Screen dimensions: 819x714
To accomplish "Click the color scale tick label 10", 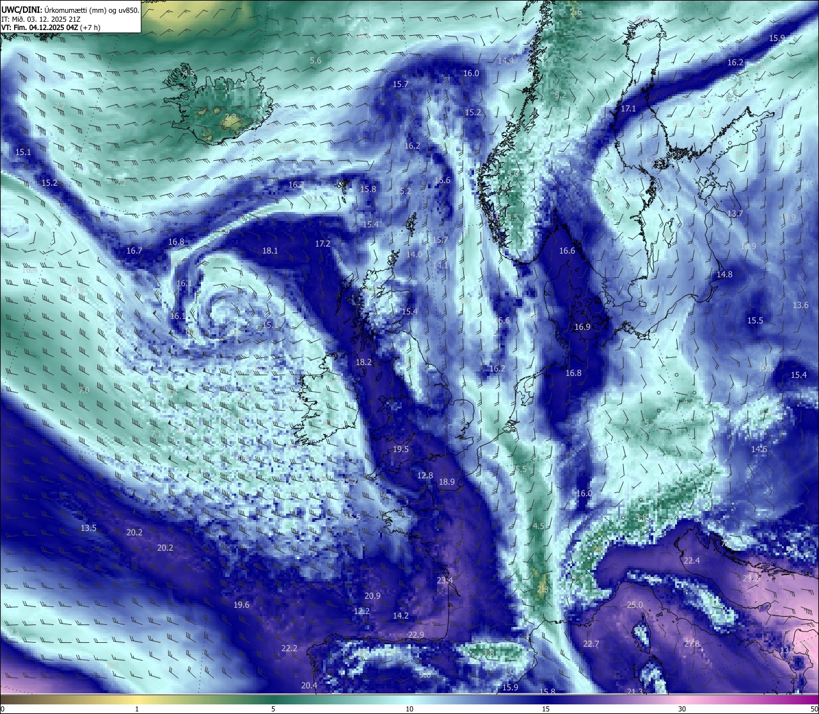I will pyautogui.click(x=409, y=709).
